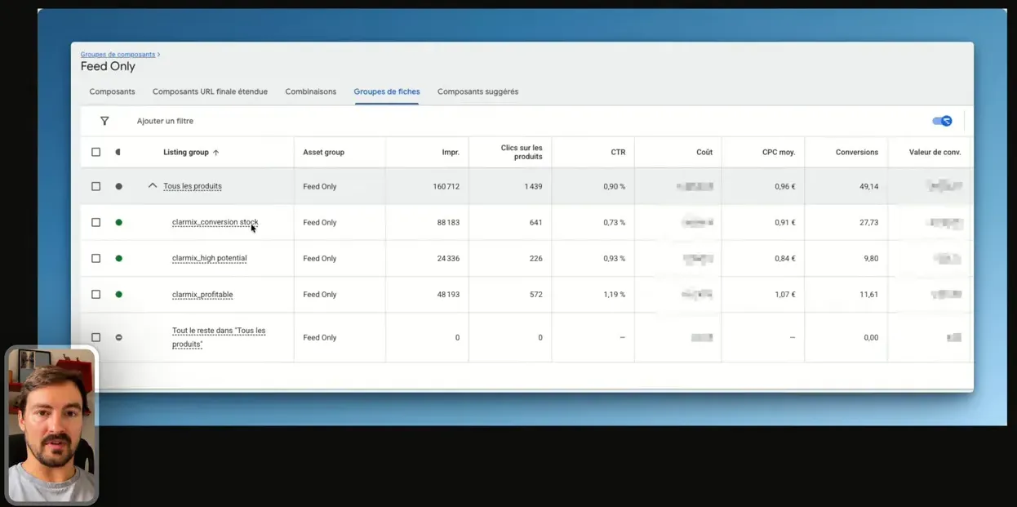
Task: Open the clarmix_profitable listing group
Action: point(202,295)
